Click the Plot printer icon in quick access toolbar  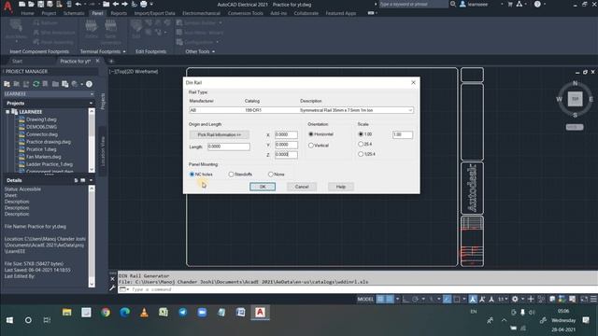143,4
